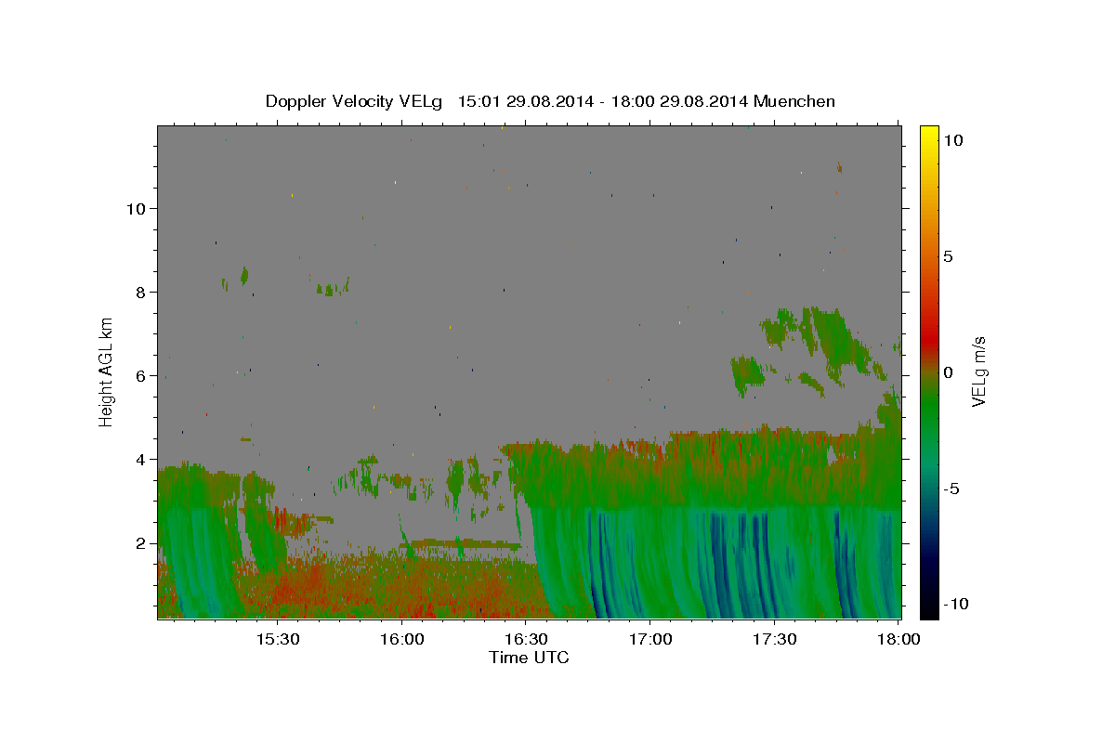Pick the yellow top of the colorbar
Viewport: 1115px width, 743px height.
tap(929, 135)
